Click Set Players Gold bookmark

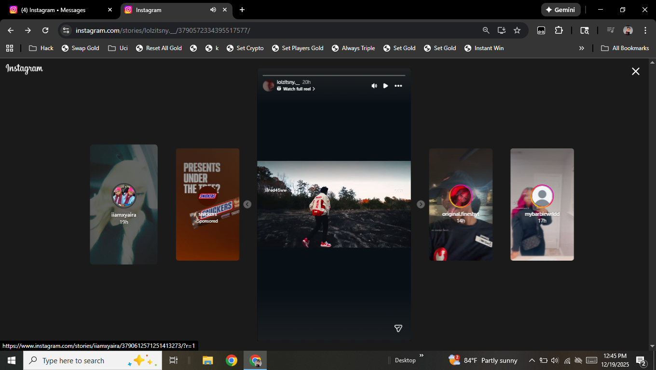coord(298,48)
